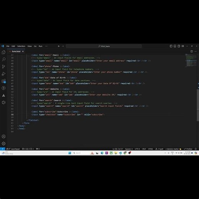Click the ports forwarded indicator showing 0
The height and width of the screenshot is (199, 199).
click(x=38, y=149)
